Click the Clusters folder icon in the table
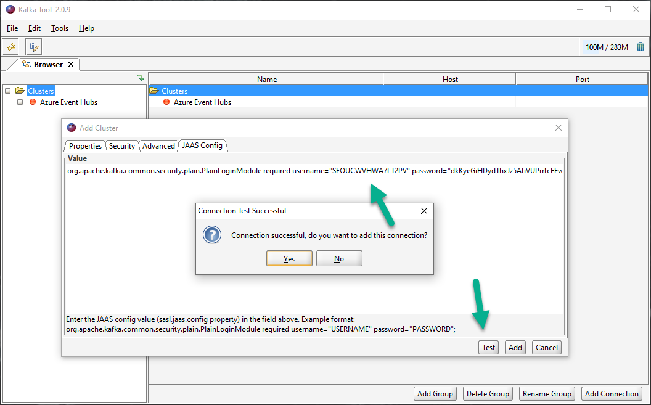 (x=154, y=91)
